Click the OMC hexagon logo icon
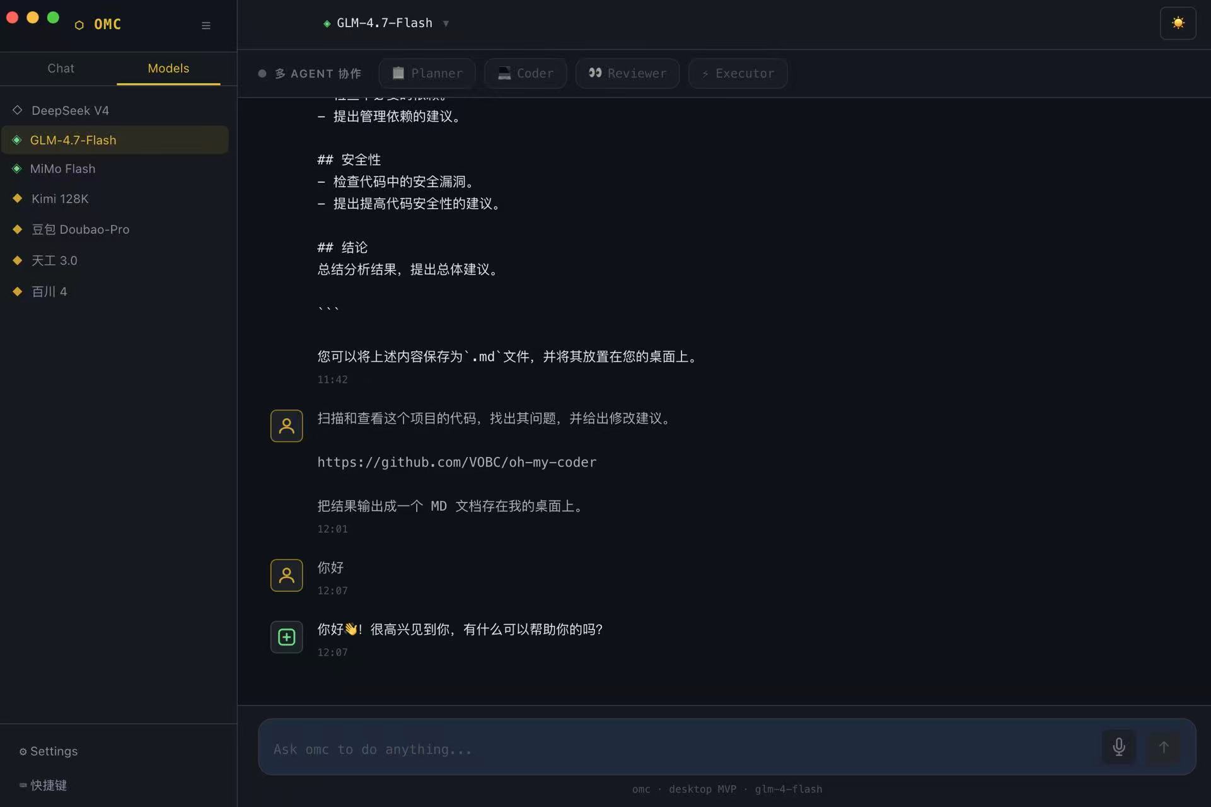The image size is (1211, 807). click(79, 25)
